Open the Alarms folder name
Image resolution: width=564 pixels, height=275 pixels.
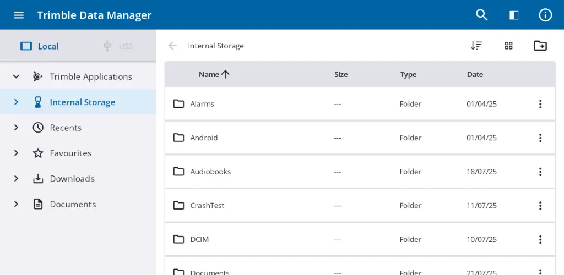click(x=202, y=104)
